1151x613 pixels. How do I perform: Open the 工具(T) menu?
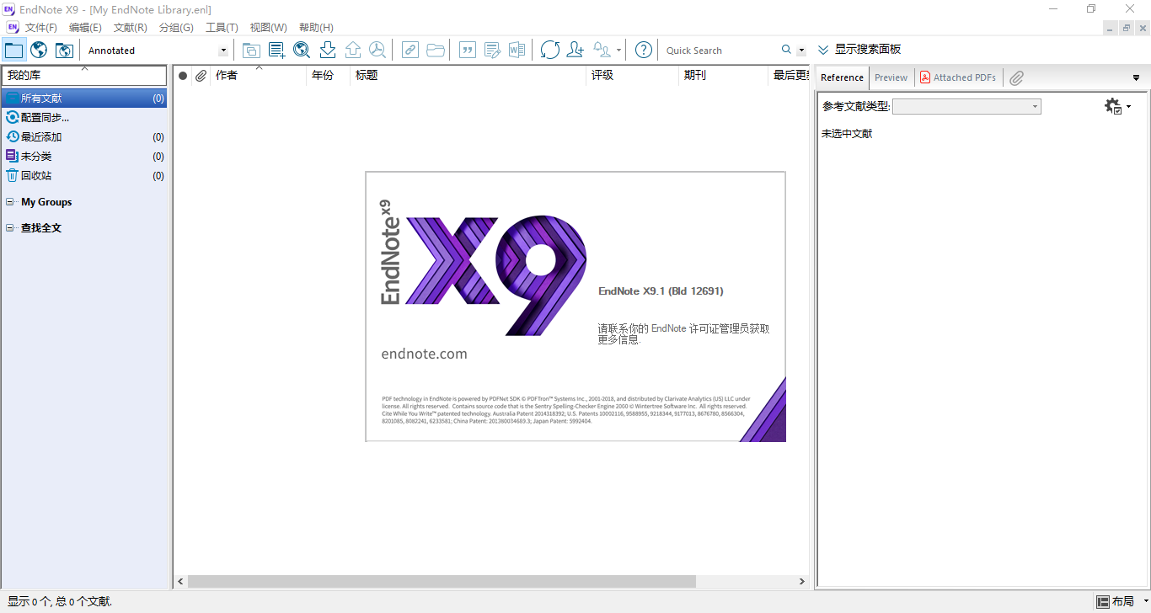(x=222, y=27)
